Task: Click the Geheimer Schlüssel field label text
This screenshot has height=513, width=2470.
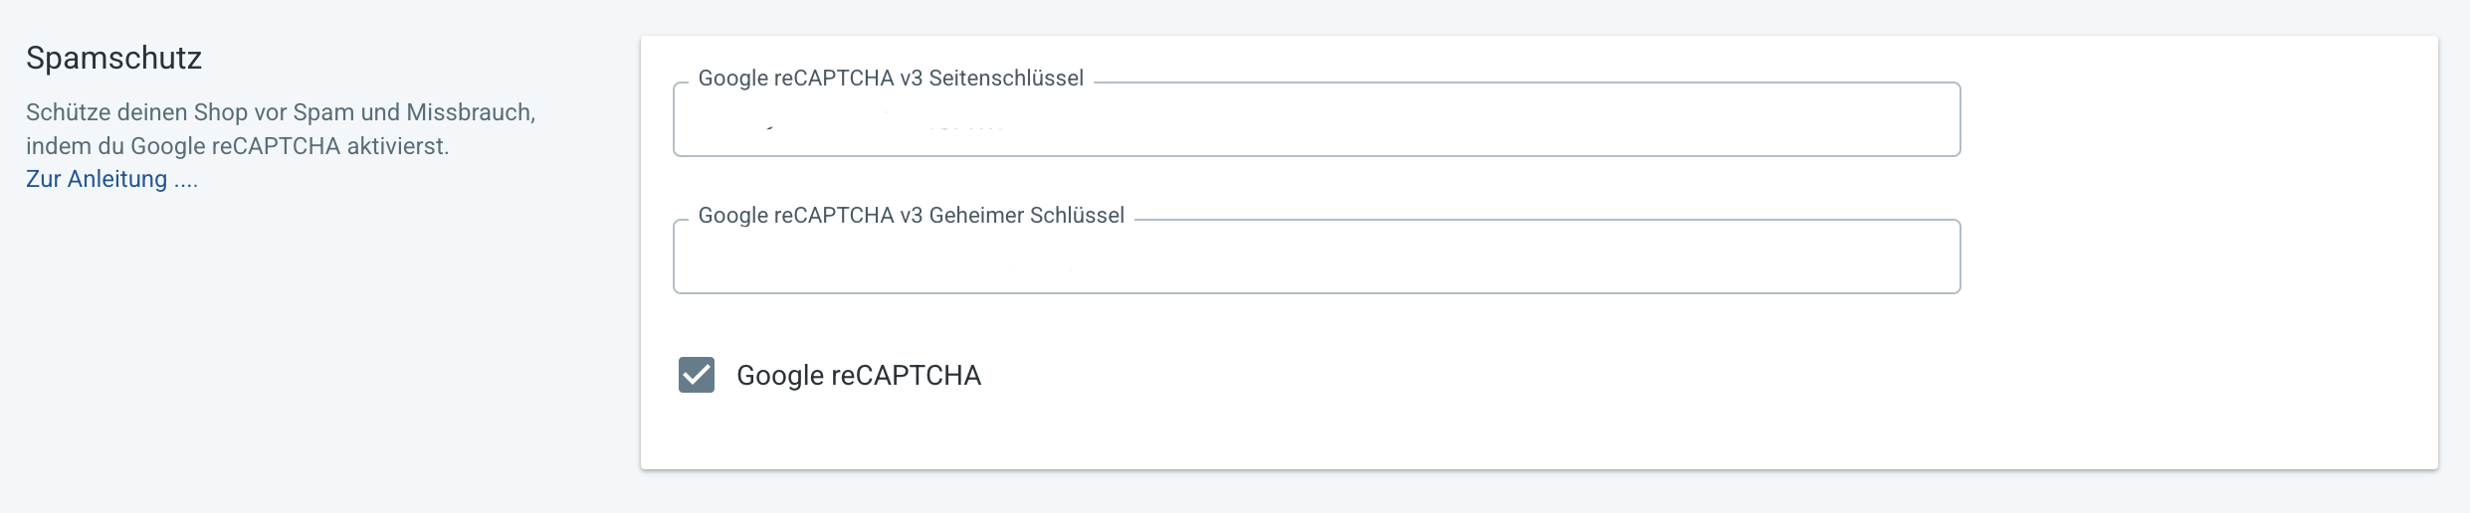Action: [911, 216]
